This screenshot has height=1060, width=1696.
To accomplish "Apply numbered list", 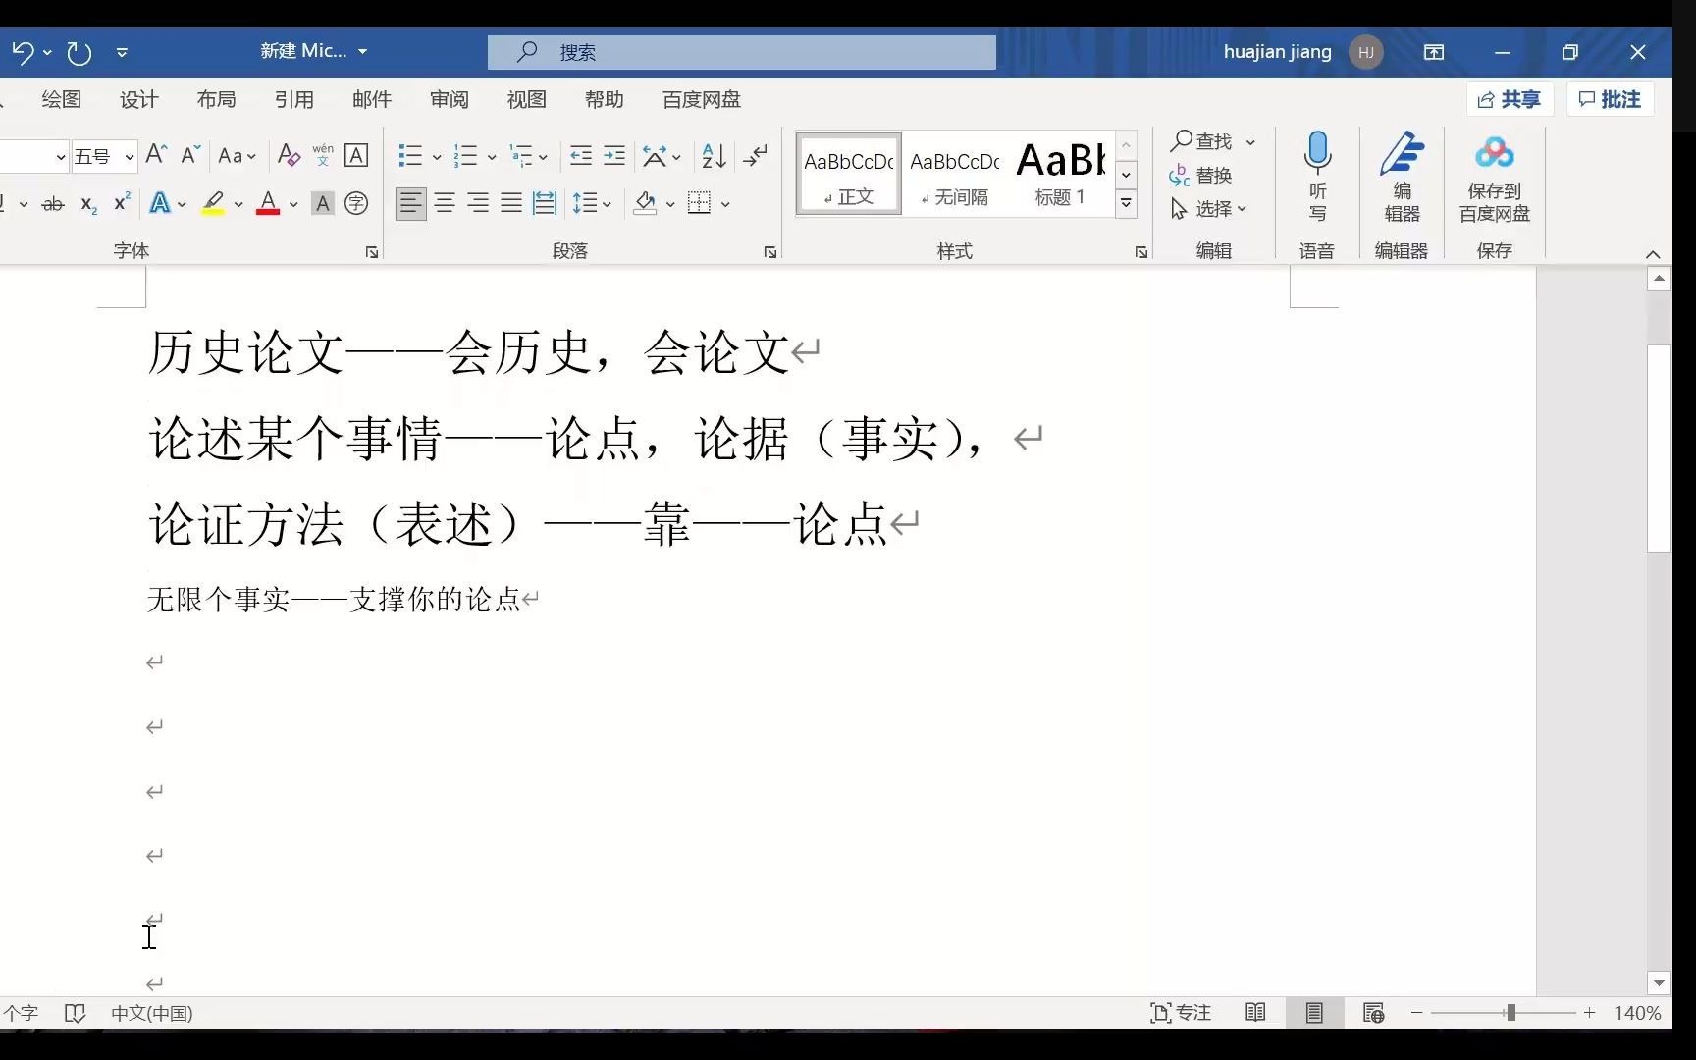I will coord(465,155).
